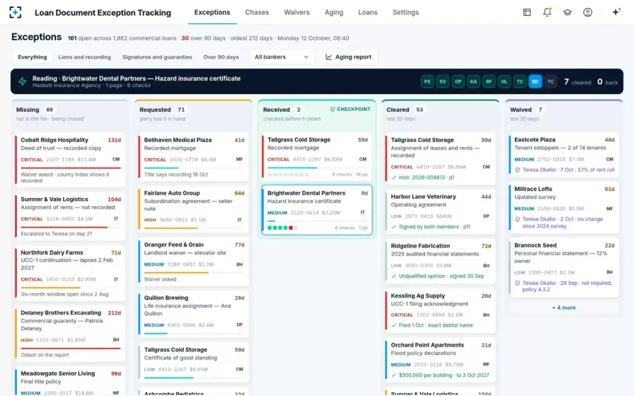Open the Loans tab
Image resolution: width=634 pixels, height=396 pixels.
click(368, 12)
